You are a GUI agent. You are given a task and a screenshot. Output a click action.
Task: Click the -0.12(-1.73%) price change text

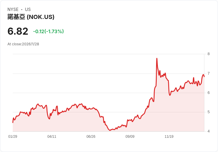click(48, 31)
